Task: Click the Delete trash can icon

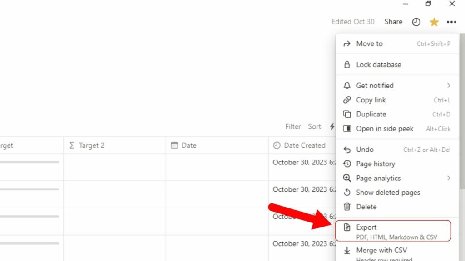Action: tap(347, 207)
